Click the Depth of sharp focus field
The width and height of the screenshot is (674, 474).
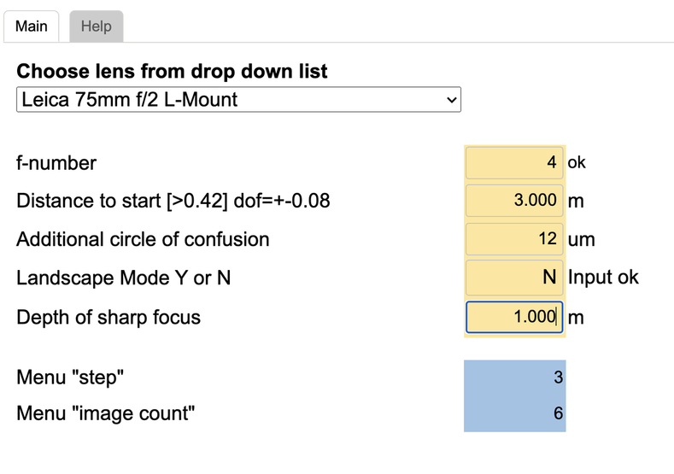pyautogui.click(x=514, y=317)
